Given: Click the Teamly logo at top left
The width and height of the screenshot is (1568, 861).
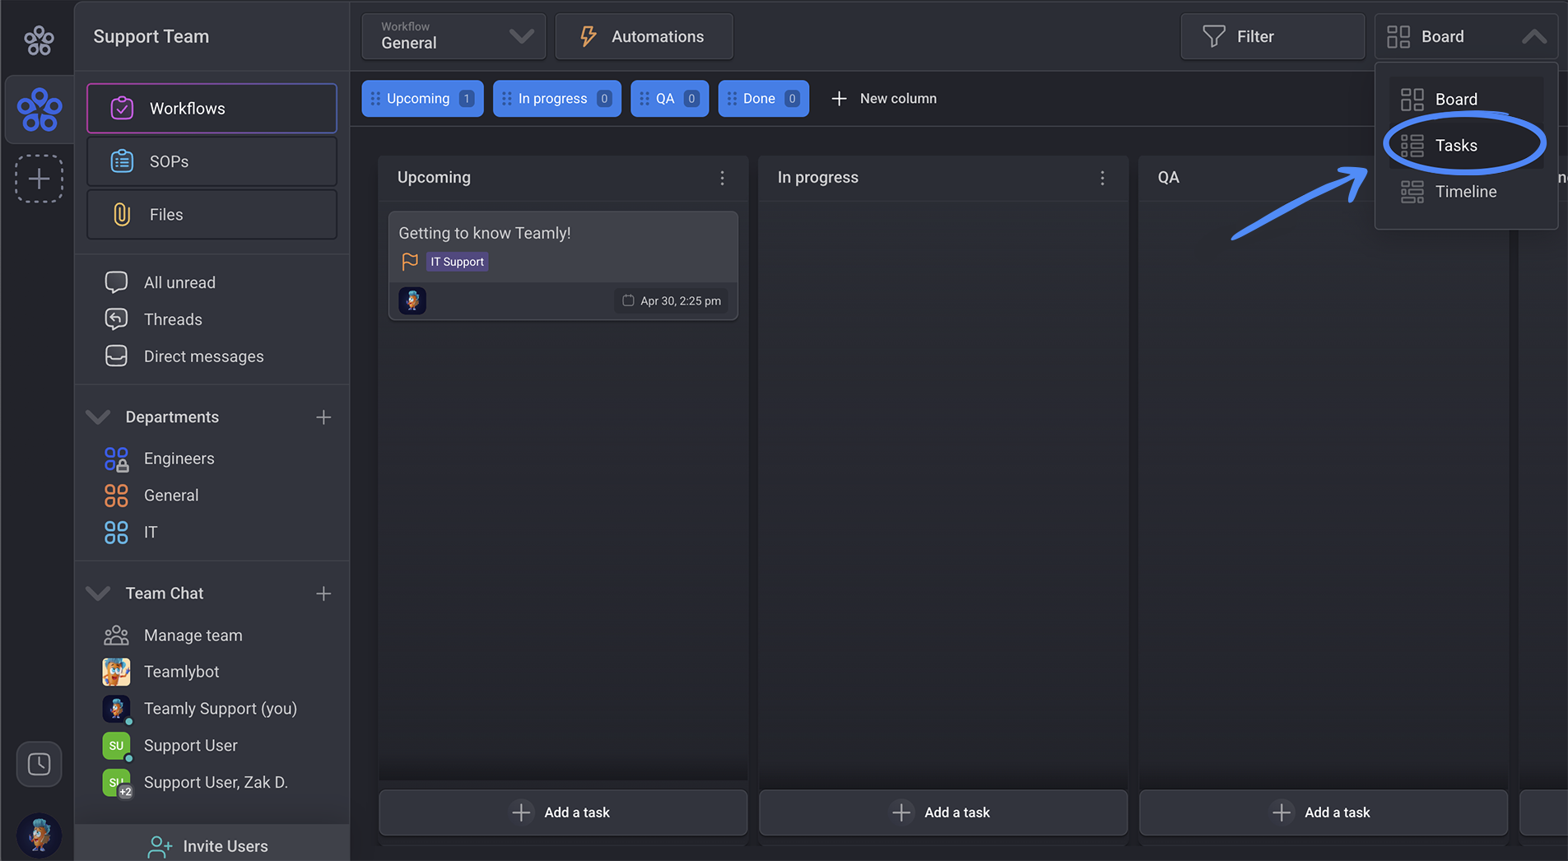Looking at the screenshot, I should [x=39, y=40].
